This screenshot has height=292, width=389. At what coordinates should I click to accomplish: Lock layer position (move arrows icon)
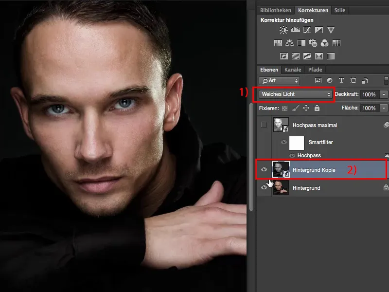point(306,108)
